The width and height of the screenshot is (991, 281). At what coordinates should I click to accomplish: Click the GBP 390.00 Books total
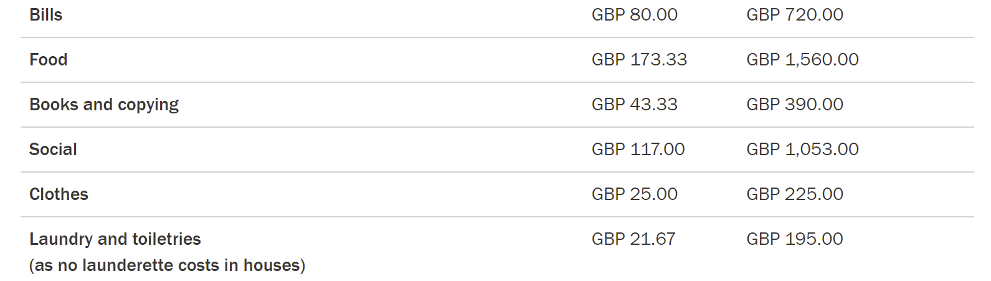795,105
